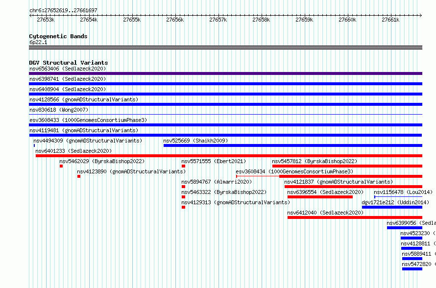The height and width of the screenshot is (288, 436).
Task: Click the DGV Structural Variants track title
Action: pos(69,63)
